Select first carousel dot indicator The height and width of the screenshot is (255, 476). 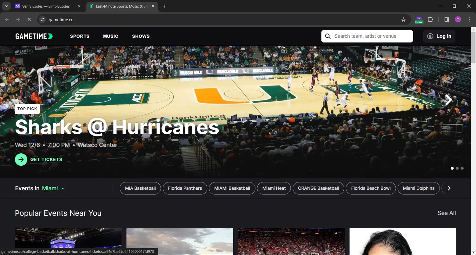[x=452, y=168]
